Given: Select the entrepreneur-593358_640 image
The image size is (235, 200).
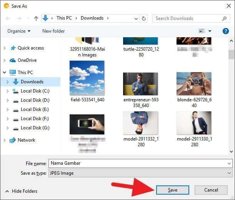Looking at the screenshot, I should (x=140, y=84).
